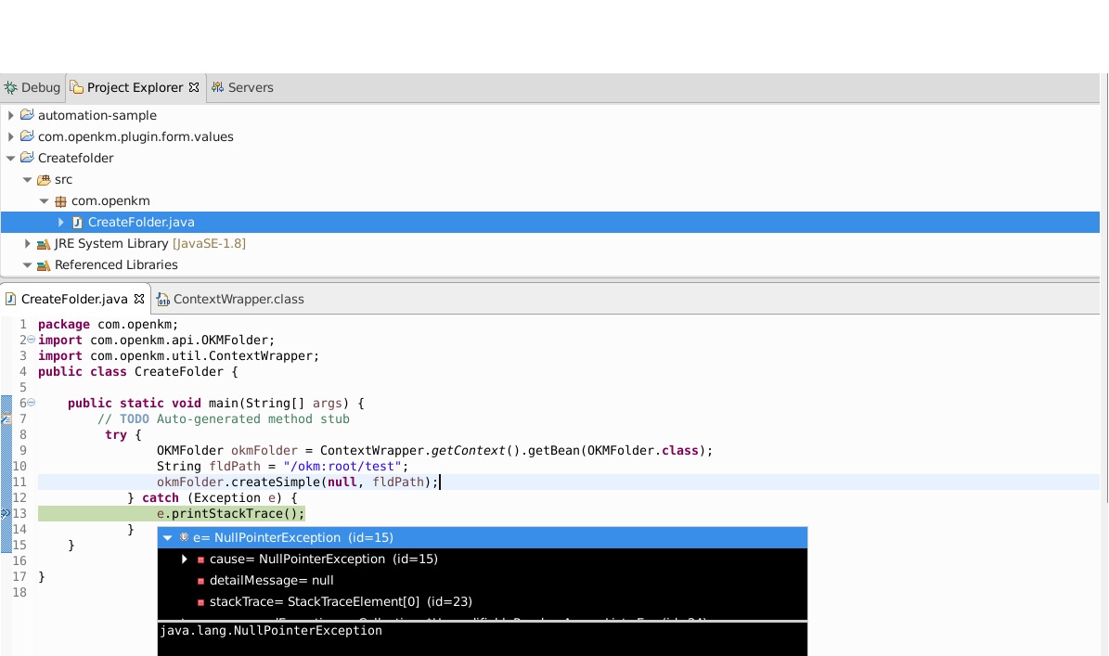Expand the cause= NullPointerException field
1109x656 pixels.
[185, 559]
